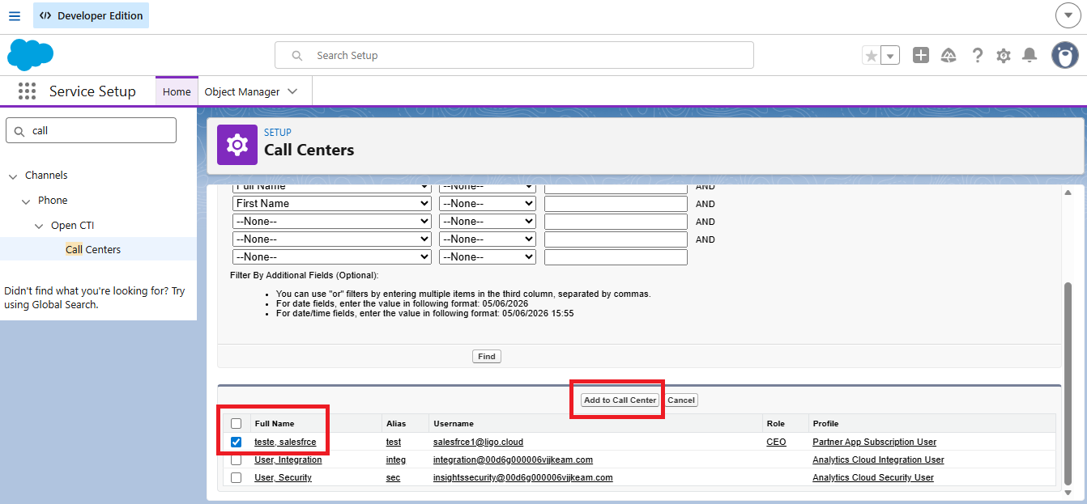The image size is (1087, 504).
Task: Open the user profile avatar
Action: click(1065, 55)
